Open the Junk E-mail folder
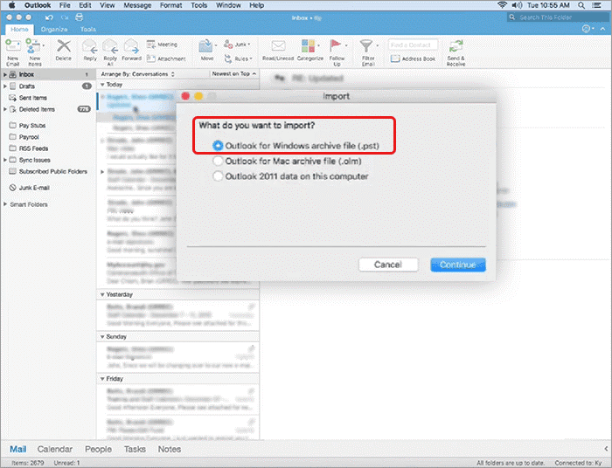This screenshot has height=468, width=612. (x=29, y=188)
